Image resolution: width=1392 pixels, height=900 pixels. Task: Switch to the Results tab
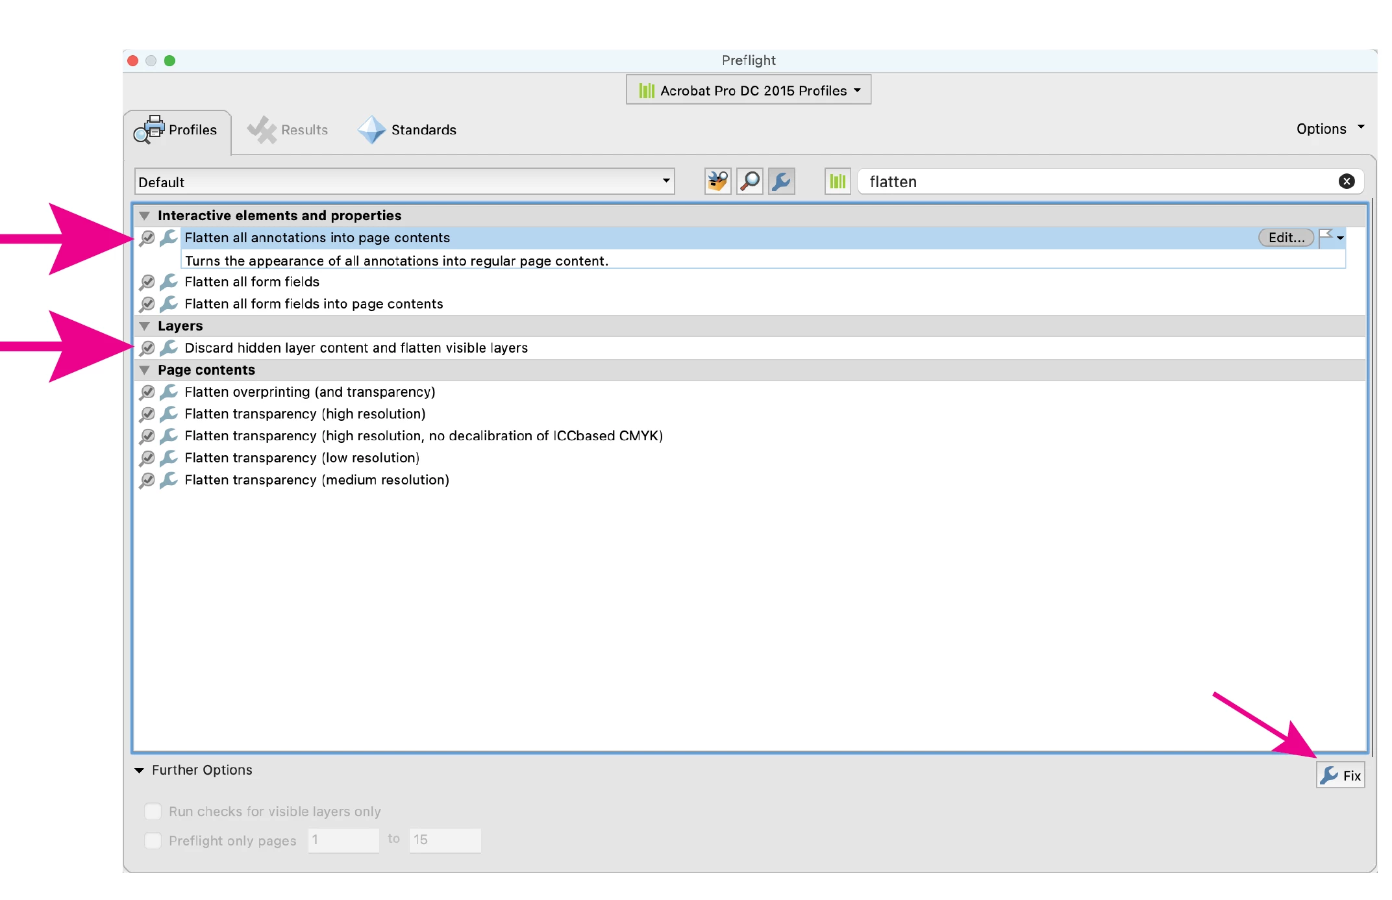click(x=288, y=129)
